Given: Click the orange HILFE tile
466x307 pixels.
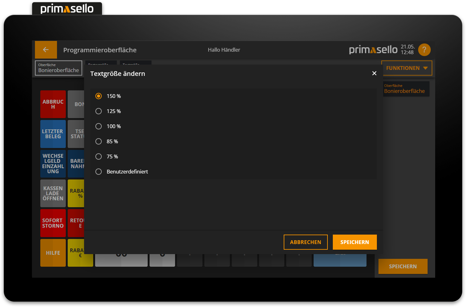Looking at the screenshot, I should 53,253.
